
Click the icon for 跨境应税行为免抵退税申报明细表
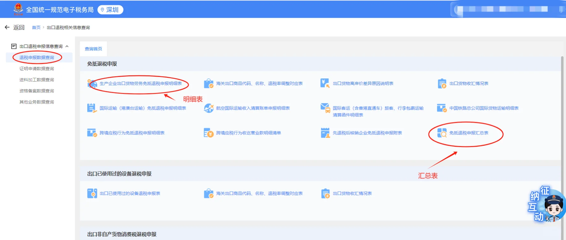point(92,133)
